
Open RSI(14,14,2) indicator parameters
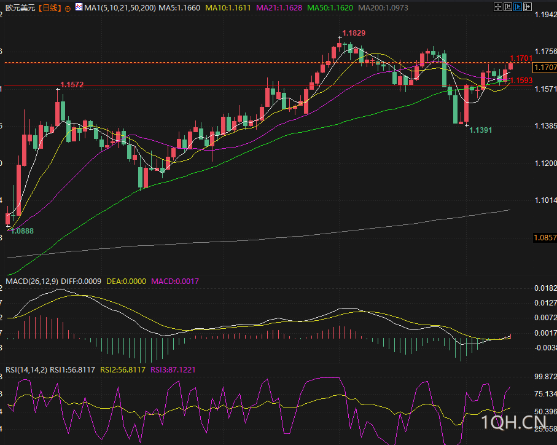[26, 369]
